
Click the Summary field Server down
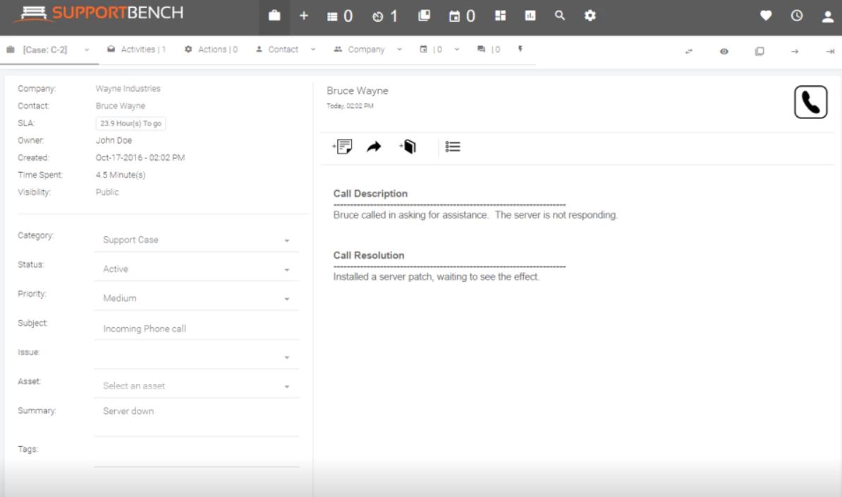197,421
